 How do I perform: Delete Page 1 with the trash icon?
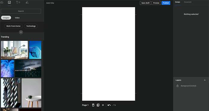[x=93, y=105]
